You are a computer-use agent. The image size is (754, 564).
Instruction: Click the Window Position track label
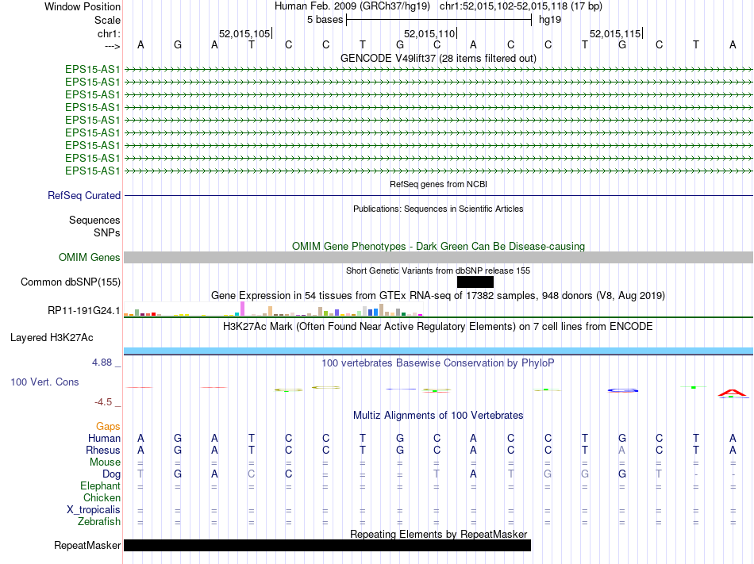[83, 6]
